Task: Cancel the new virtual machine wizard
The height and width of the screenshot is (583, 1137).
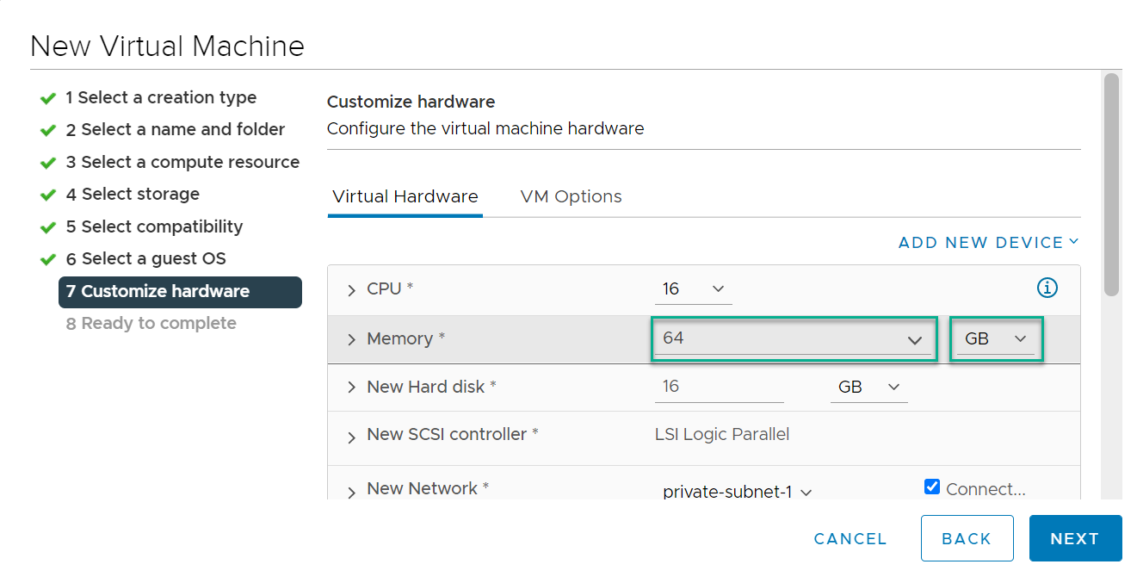Action: coord(850,538)
